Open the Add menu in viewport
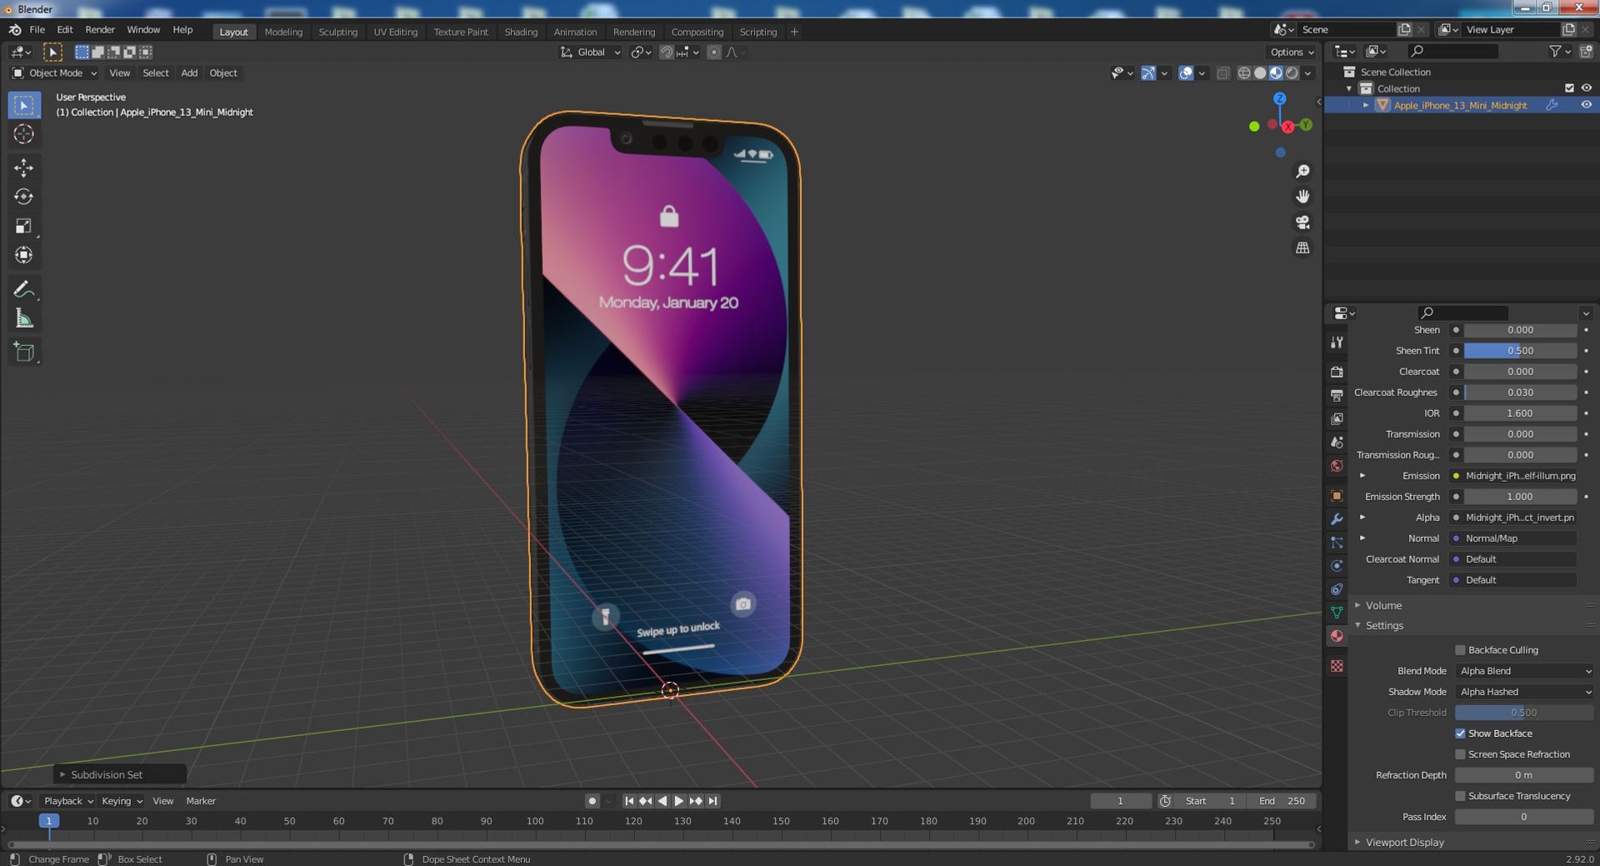1600x866 pixels. (x=189, y=73)
